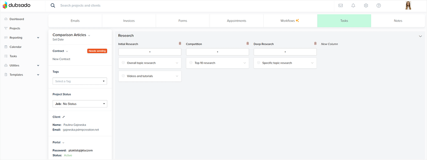The width and height of the screenshot is (427, 160).
Task: Click the Reporting sidebar icon
Action: [6, 38]
